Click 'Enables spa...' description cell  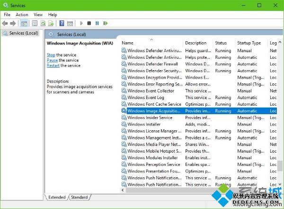[x=197, y=164]
